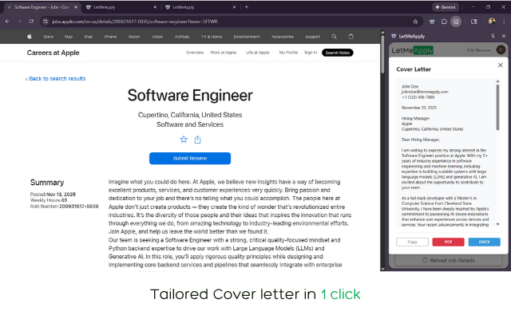The height and width of the screenshot is (319, 511).
Task: Click the LetMeApply logo in panel
Action: tap(412, 50)
